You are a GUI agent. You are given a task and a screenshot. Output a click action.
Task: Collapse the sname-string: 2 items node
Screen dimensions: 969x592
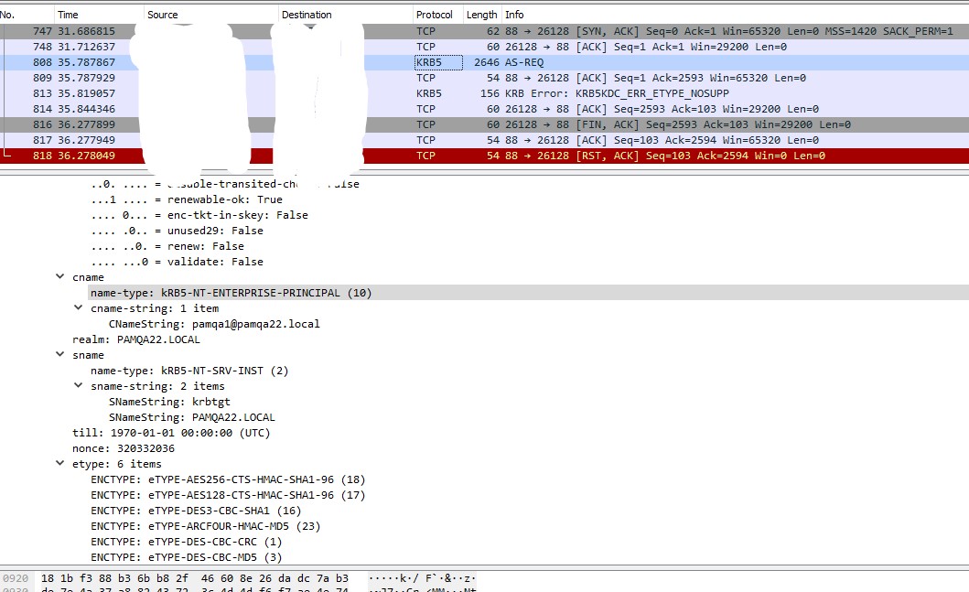point(78,385)
